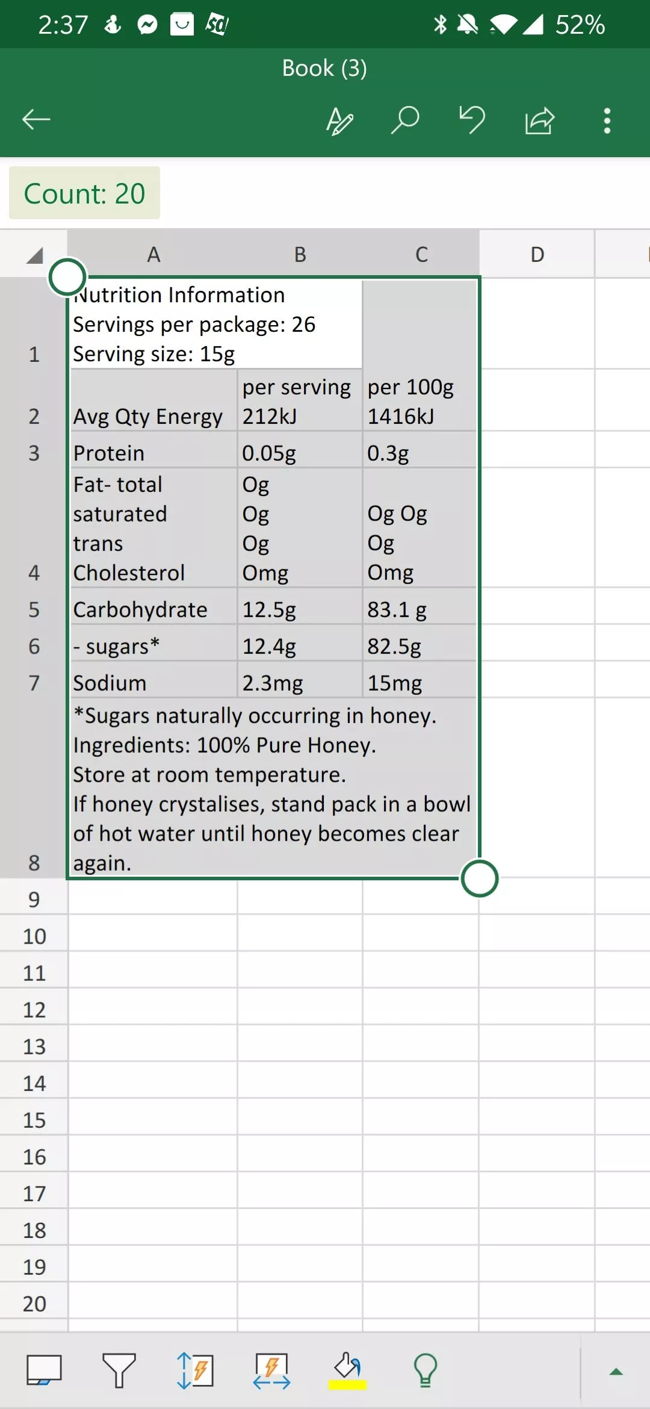
Task: Open the share workbook icon
Action: [x=539, y=120]
